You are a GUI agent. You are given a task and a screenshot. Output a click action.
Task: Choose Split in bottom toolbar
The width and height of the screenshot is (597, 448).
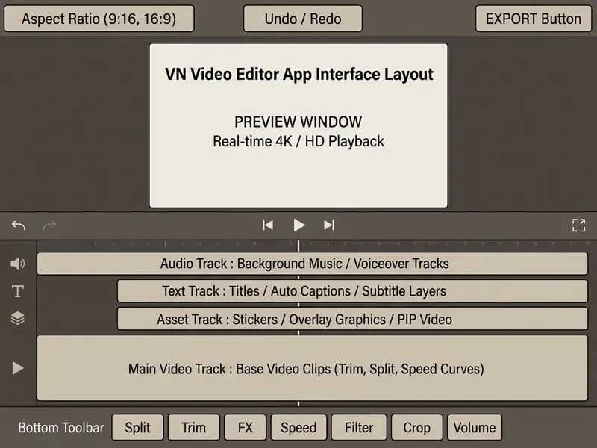tap(137, 427)
